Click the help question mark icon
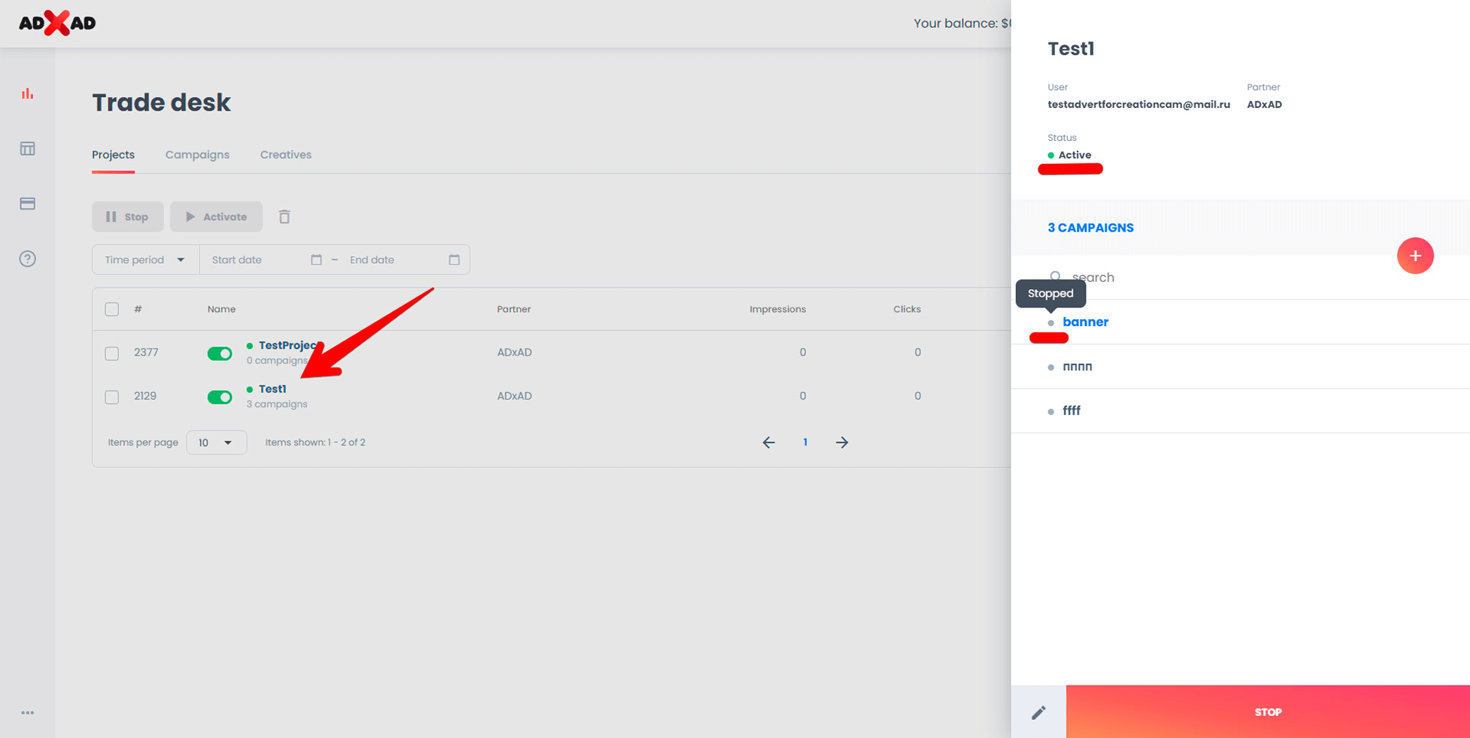1470x738 pixels. click(x=27, y=259)
